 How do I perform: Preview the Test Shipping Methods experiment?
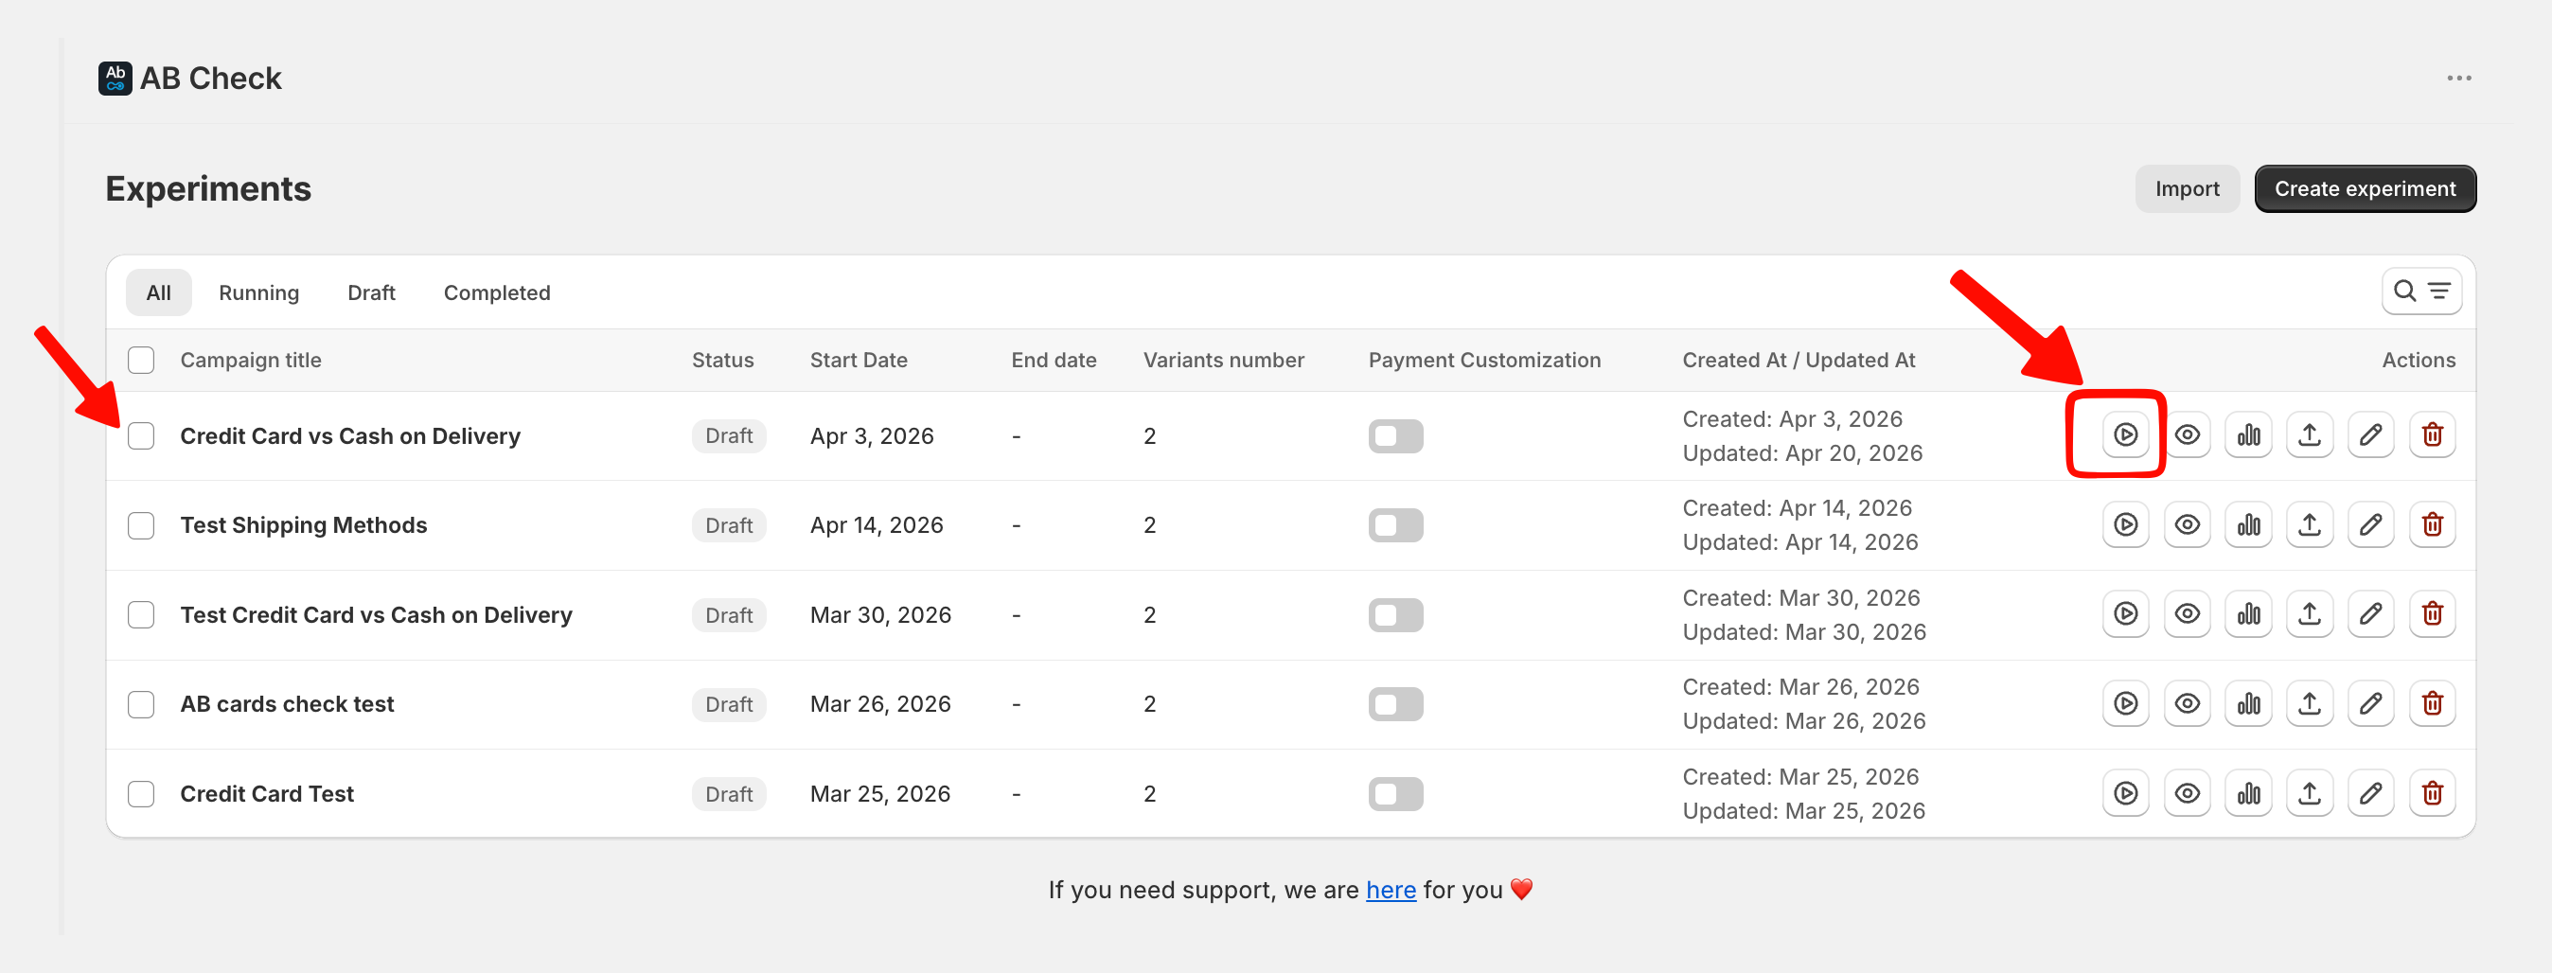pos(2187,524)
